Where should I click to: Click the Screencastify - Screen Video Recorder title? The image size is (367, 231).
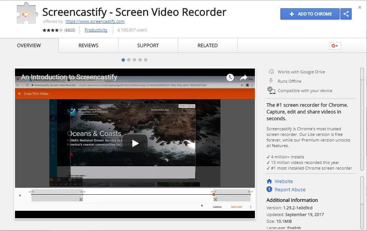134,12
